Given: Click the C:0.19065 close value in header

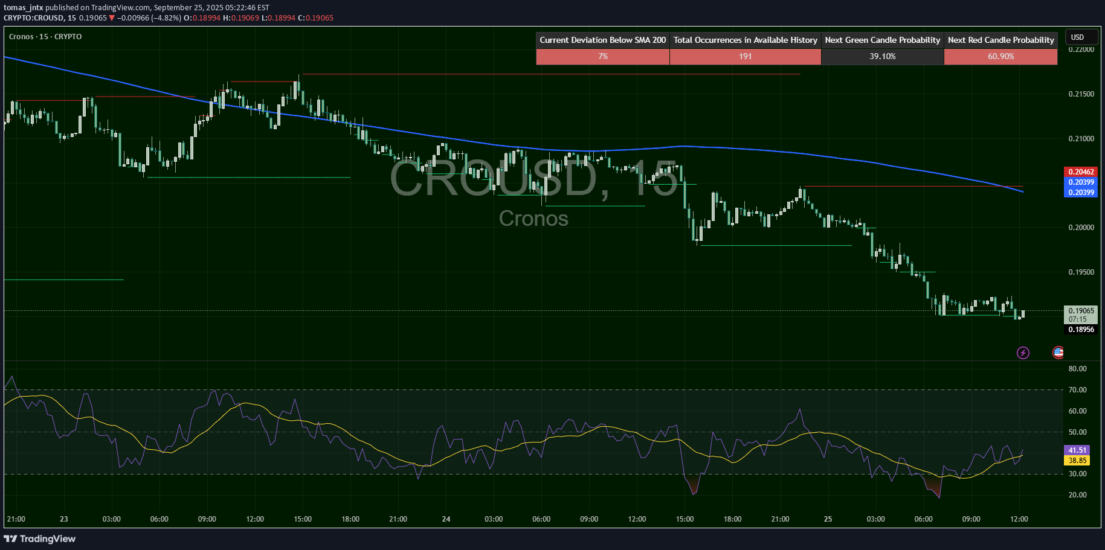Looking at the screenshot, I should (316, 18).
